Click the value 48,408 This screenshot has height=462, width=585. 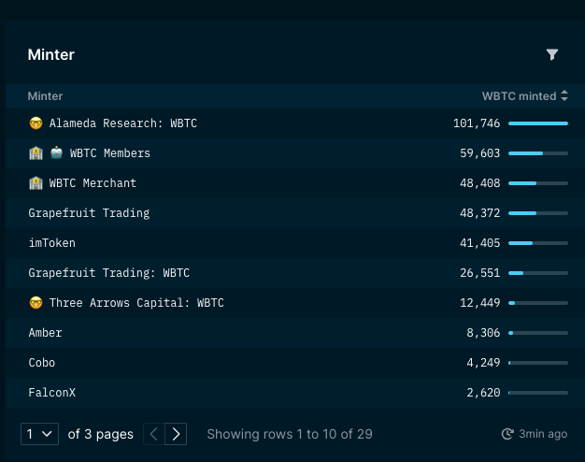(479, 183)
